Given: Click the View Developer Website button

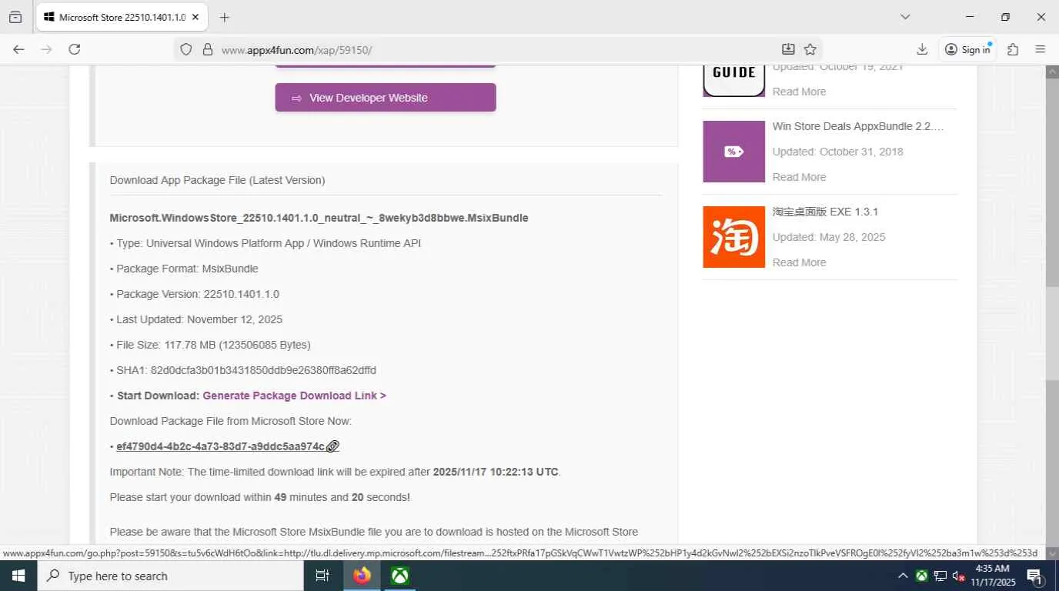Looking at the screenshot, I should click(386, 98).
